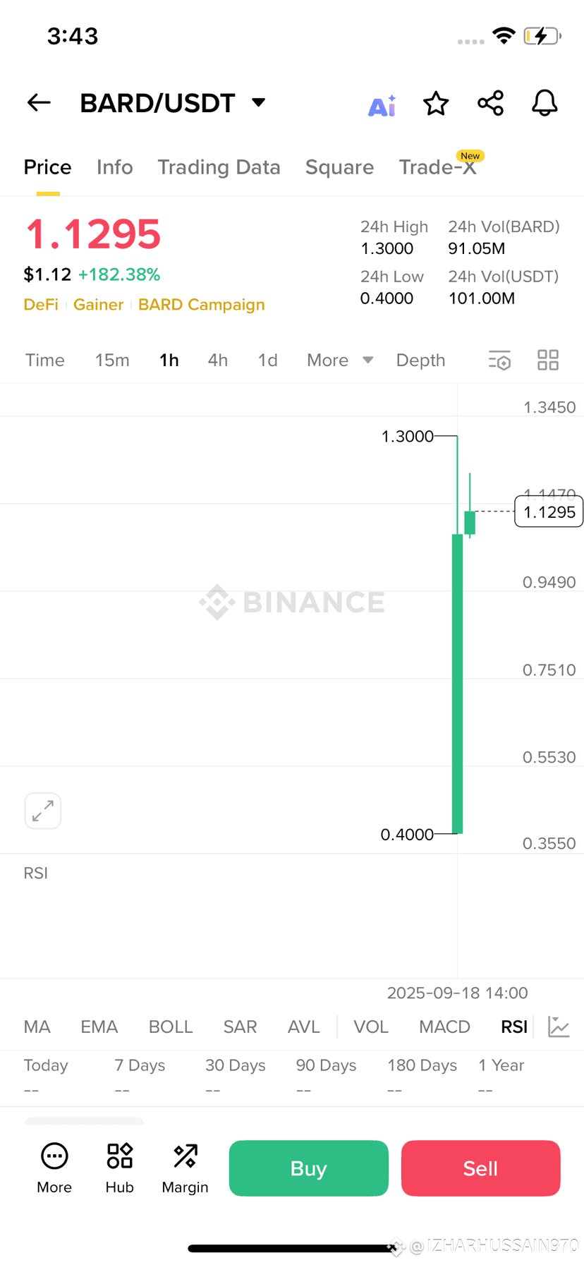584x1265 pixels.
Task: Select the 4h timeframe
Action: tap(218, 361)
